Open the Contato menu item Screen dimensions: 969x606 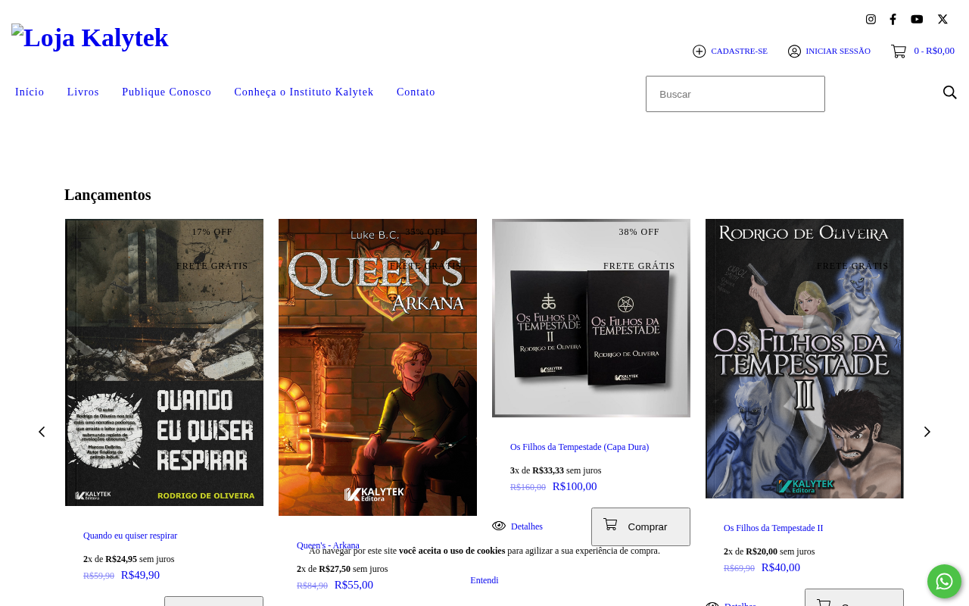tap(416, 92)
